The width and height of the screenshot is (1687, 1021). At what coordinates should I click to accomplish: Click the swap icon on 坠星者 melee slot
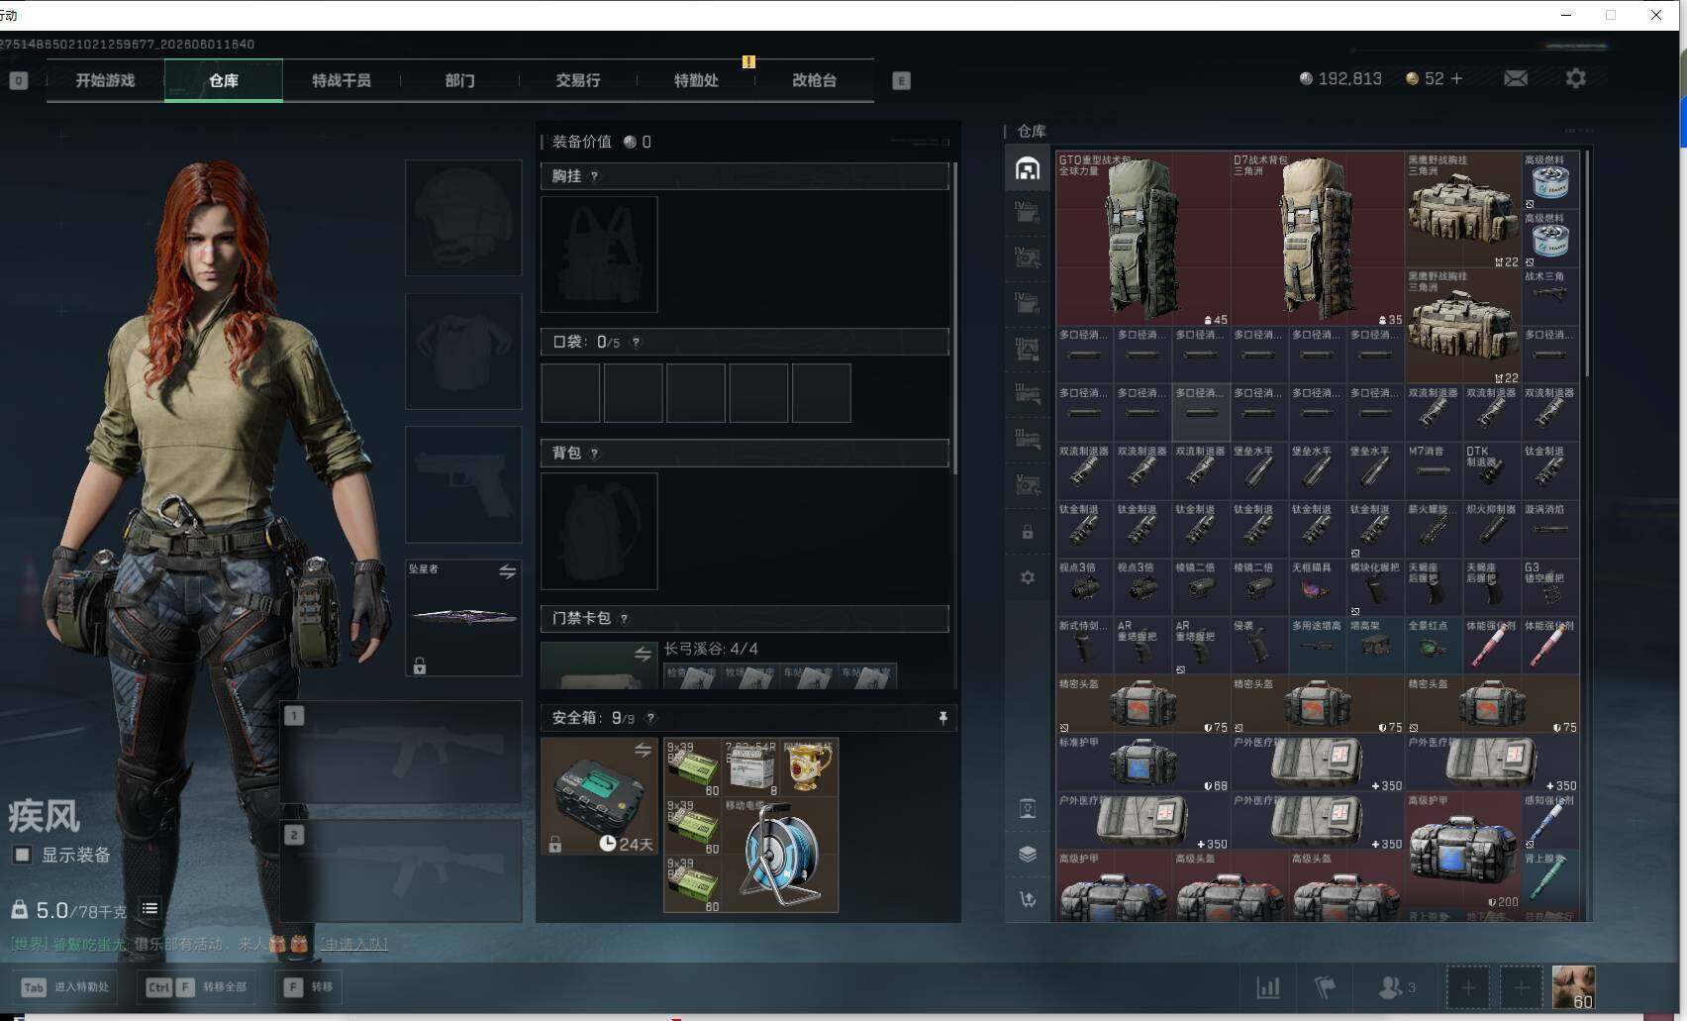[x=507, y=571]
